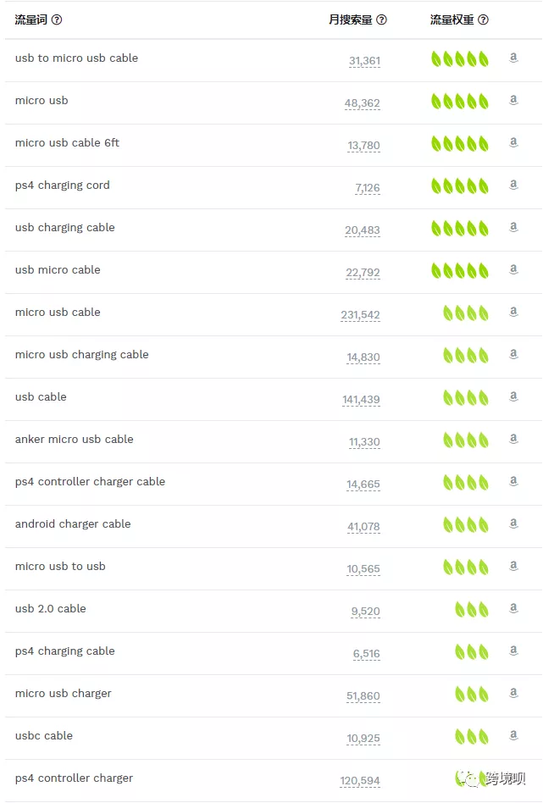Click Amazon icon in 'usb cable' row
The width and height of the screenshot is (543, 803).
click(513, 397)
